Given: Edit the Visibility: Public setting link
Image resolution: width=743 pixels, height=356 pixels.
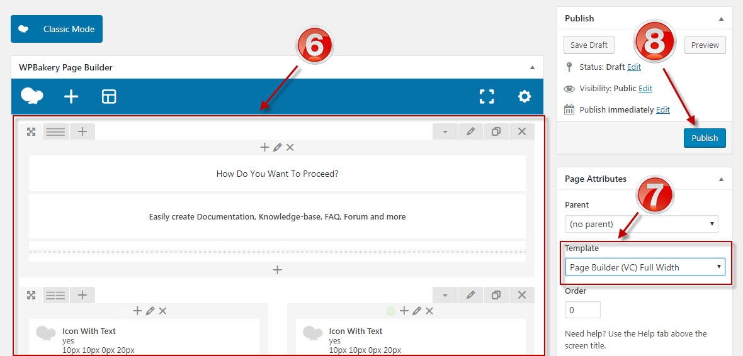Looking at the screenshot, I should (x=645, y=89).
